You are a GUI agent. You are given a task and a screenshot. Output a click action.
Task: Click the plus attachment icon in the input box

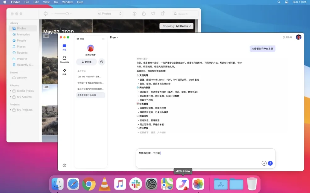point(264,163)
